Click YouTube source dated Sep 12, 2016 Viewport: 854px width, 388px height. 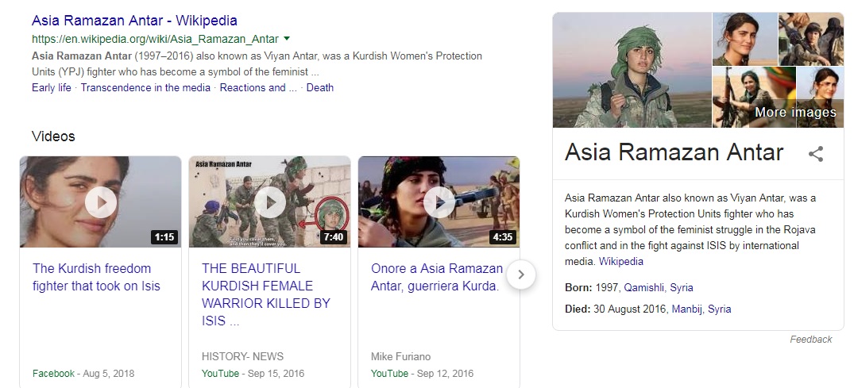(389, 373)
